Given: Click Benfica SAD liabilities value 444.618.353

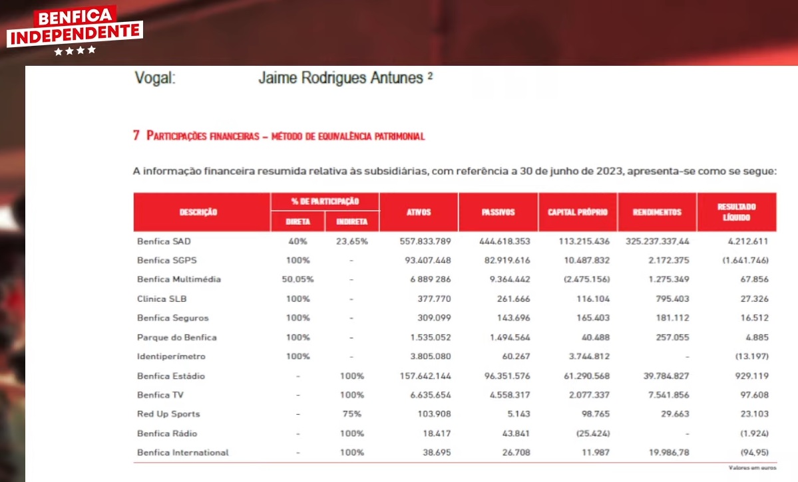Looking at the screenshot, I should pos(505,241).
